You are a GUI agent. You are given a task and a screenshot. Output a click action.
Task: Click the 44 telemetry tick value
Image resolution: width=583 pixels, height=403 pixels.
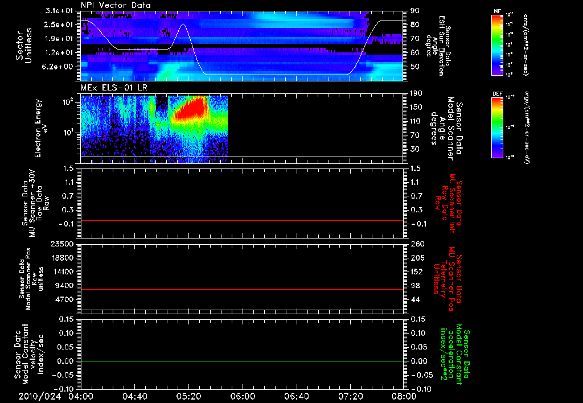click(415, 299)
